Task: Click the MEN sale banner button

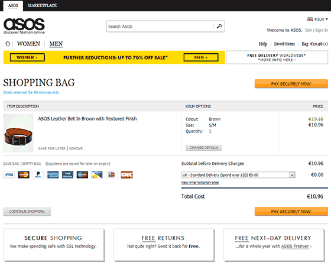Action: click(201, 57)
